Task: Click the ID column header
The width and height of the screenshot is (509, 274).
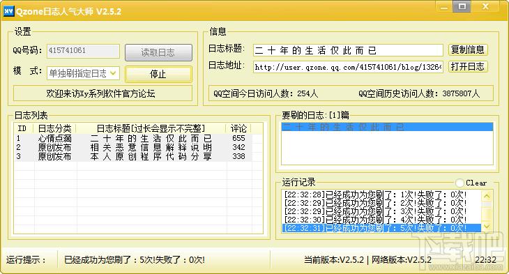Action: pyautogui.click(x=24, y=128)
